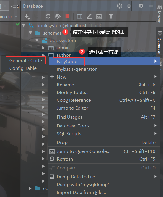Collapse the schemas folder node

coord(30,33)
